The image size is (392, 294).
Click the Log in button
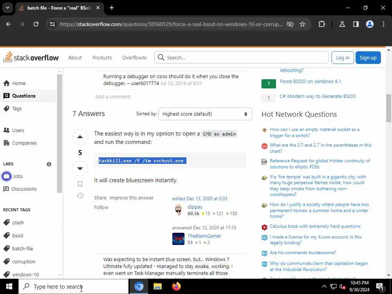(343, 57)
